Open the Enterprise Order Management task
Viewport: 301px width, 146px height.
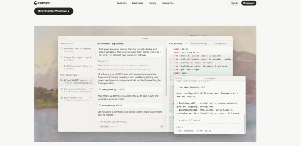coord(77,50)
